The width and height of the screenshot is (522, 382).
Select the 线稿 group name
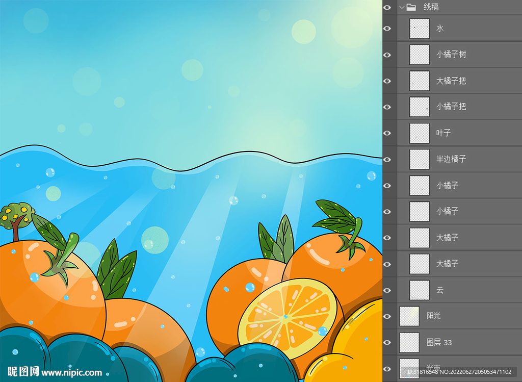click(x=431, y=7)
